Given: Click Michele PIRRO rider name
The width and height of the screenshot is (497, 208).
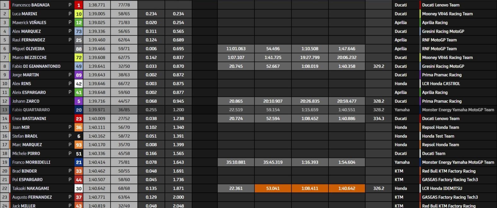Looking at the screenshot, I should [x=26, y=154].
